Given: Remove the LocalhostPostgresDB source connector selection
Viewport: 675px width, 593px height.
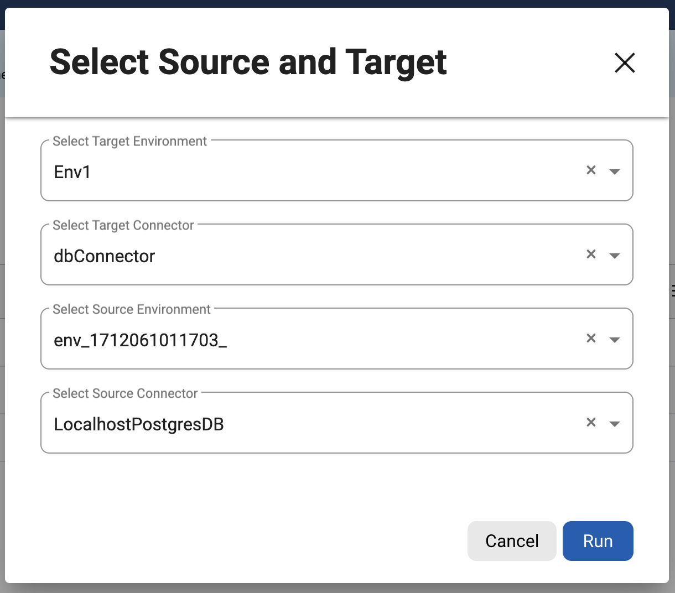Looking at the screenshot, I should [x=591, y=423].
